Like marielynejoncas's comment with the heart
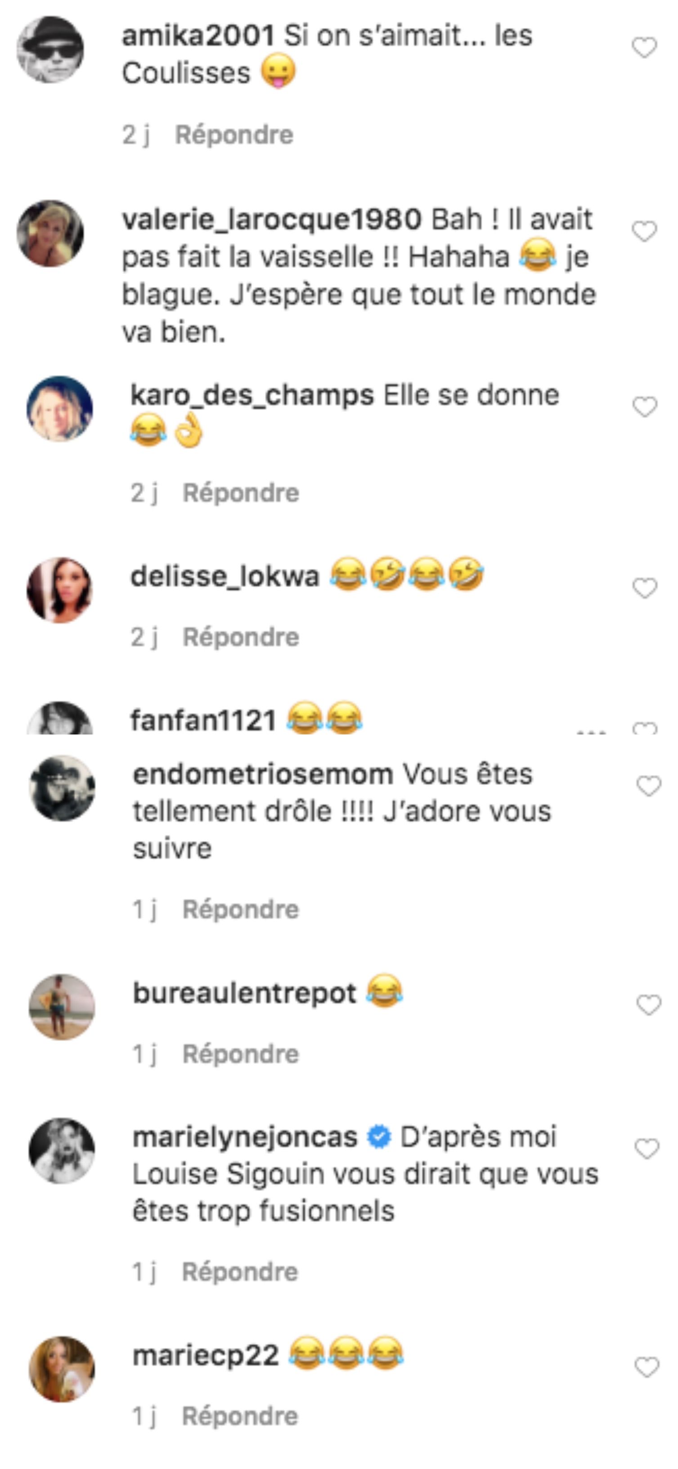678x1469 pixels. pos(647,1149)
